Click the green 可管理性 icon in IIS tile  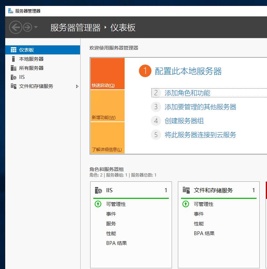(98, 204)
